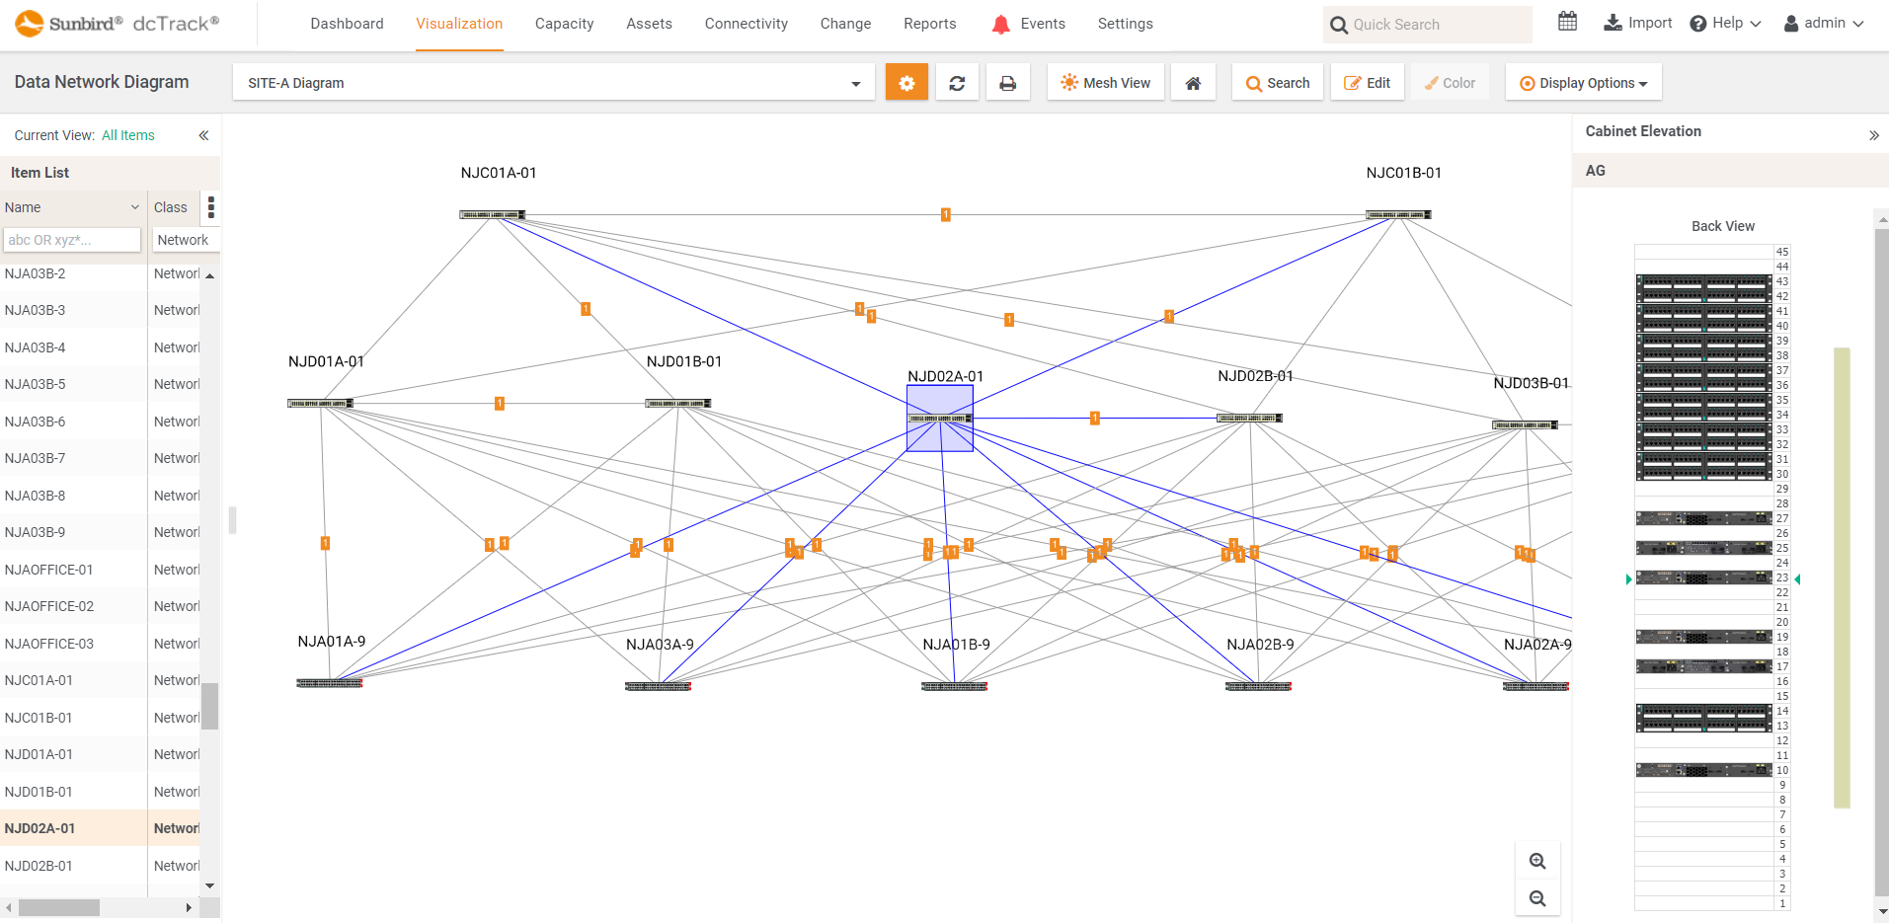Click the Import icon

coord(1636,22)
